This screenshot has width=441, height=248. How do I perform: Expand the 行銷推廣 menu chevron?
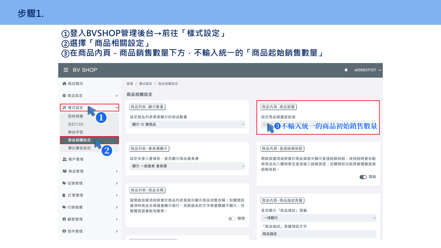coord(117,207)
